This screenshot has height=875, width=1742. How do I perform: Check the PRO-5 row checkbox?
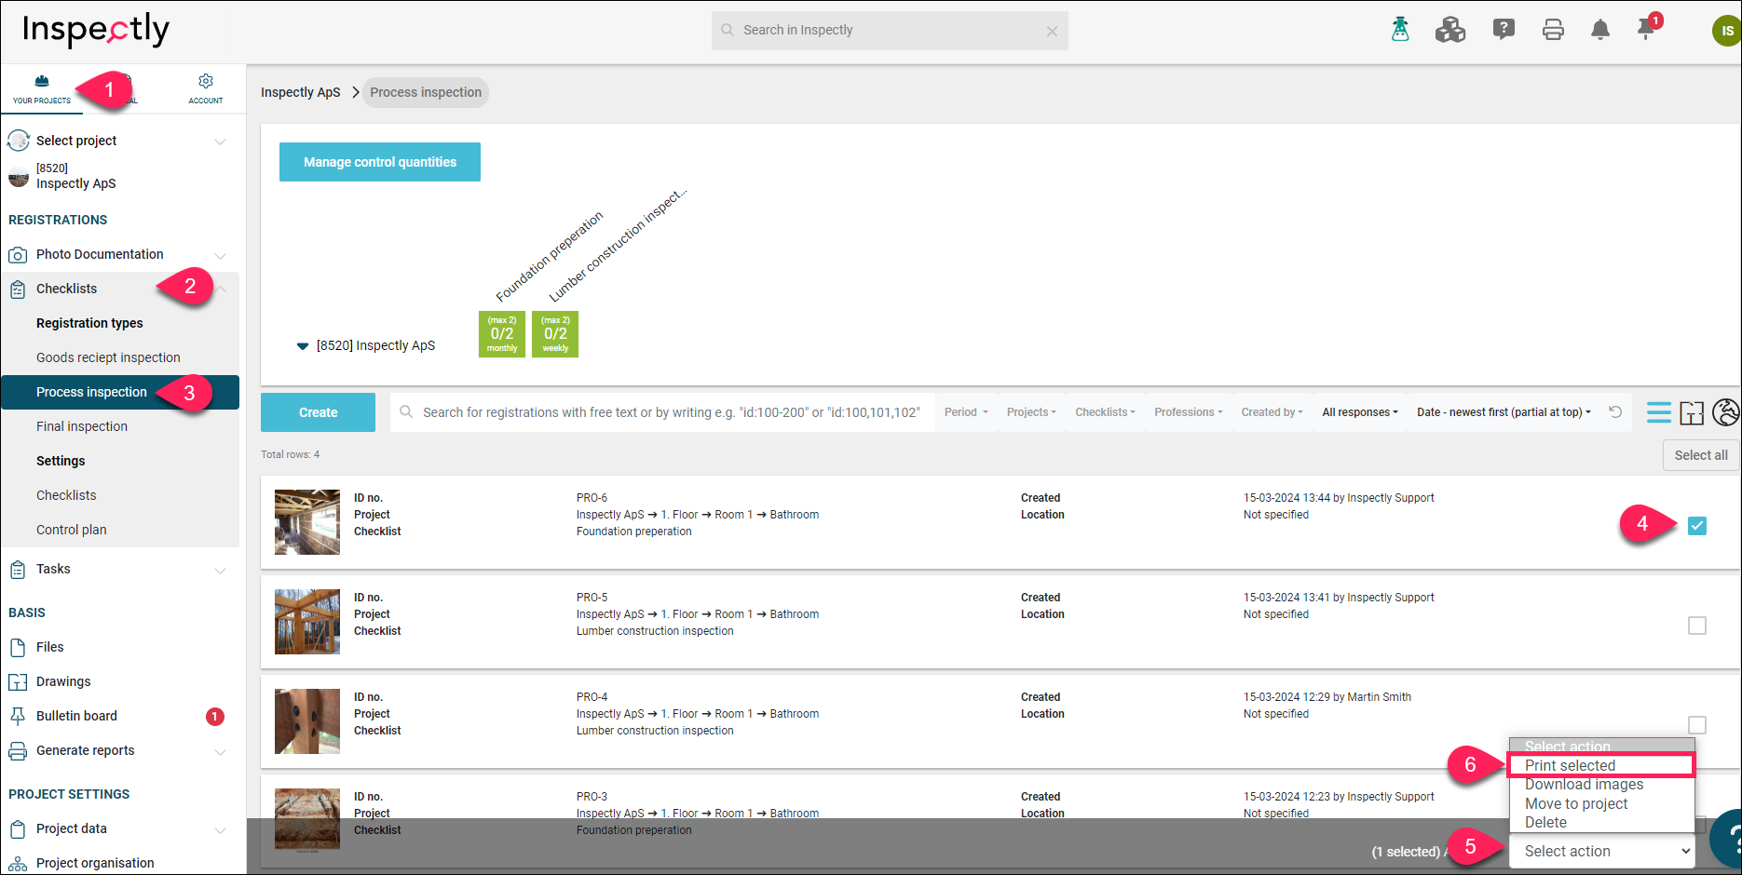(x=1697, y=626)
